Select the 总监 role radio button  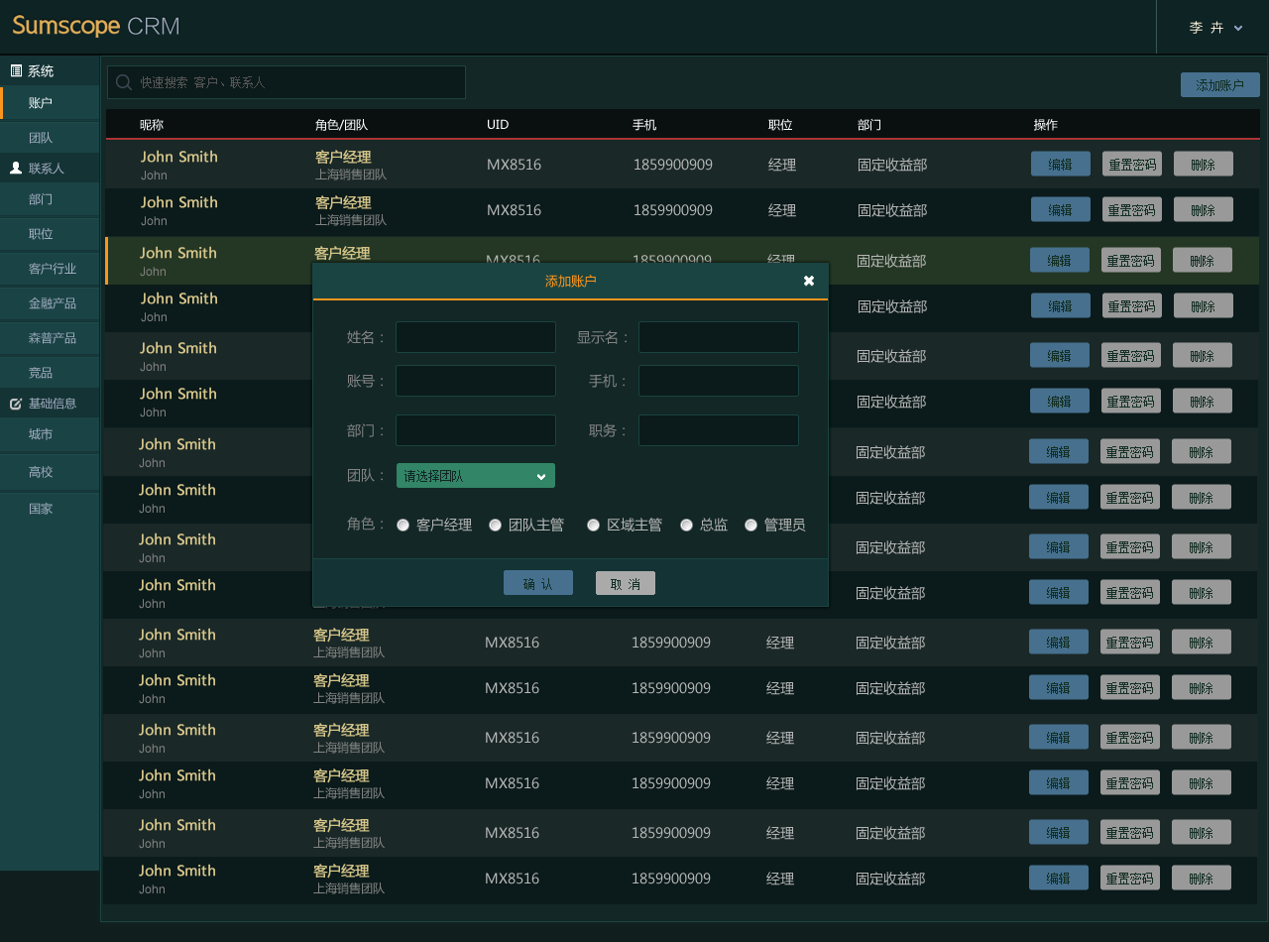click(x=686, y=525)
